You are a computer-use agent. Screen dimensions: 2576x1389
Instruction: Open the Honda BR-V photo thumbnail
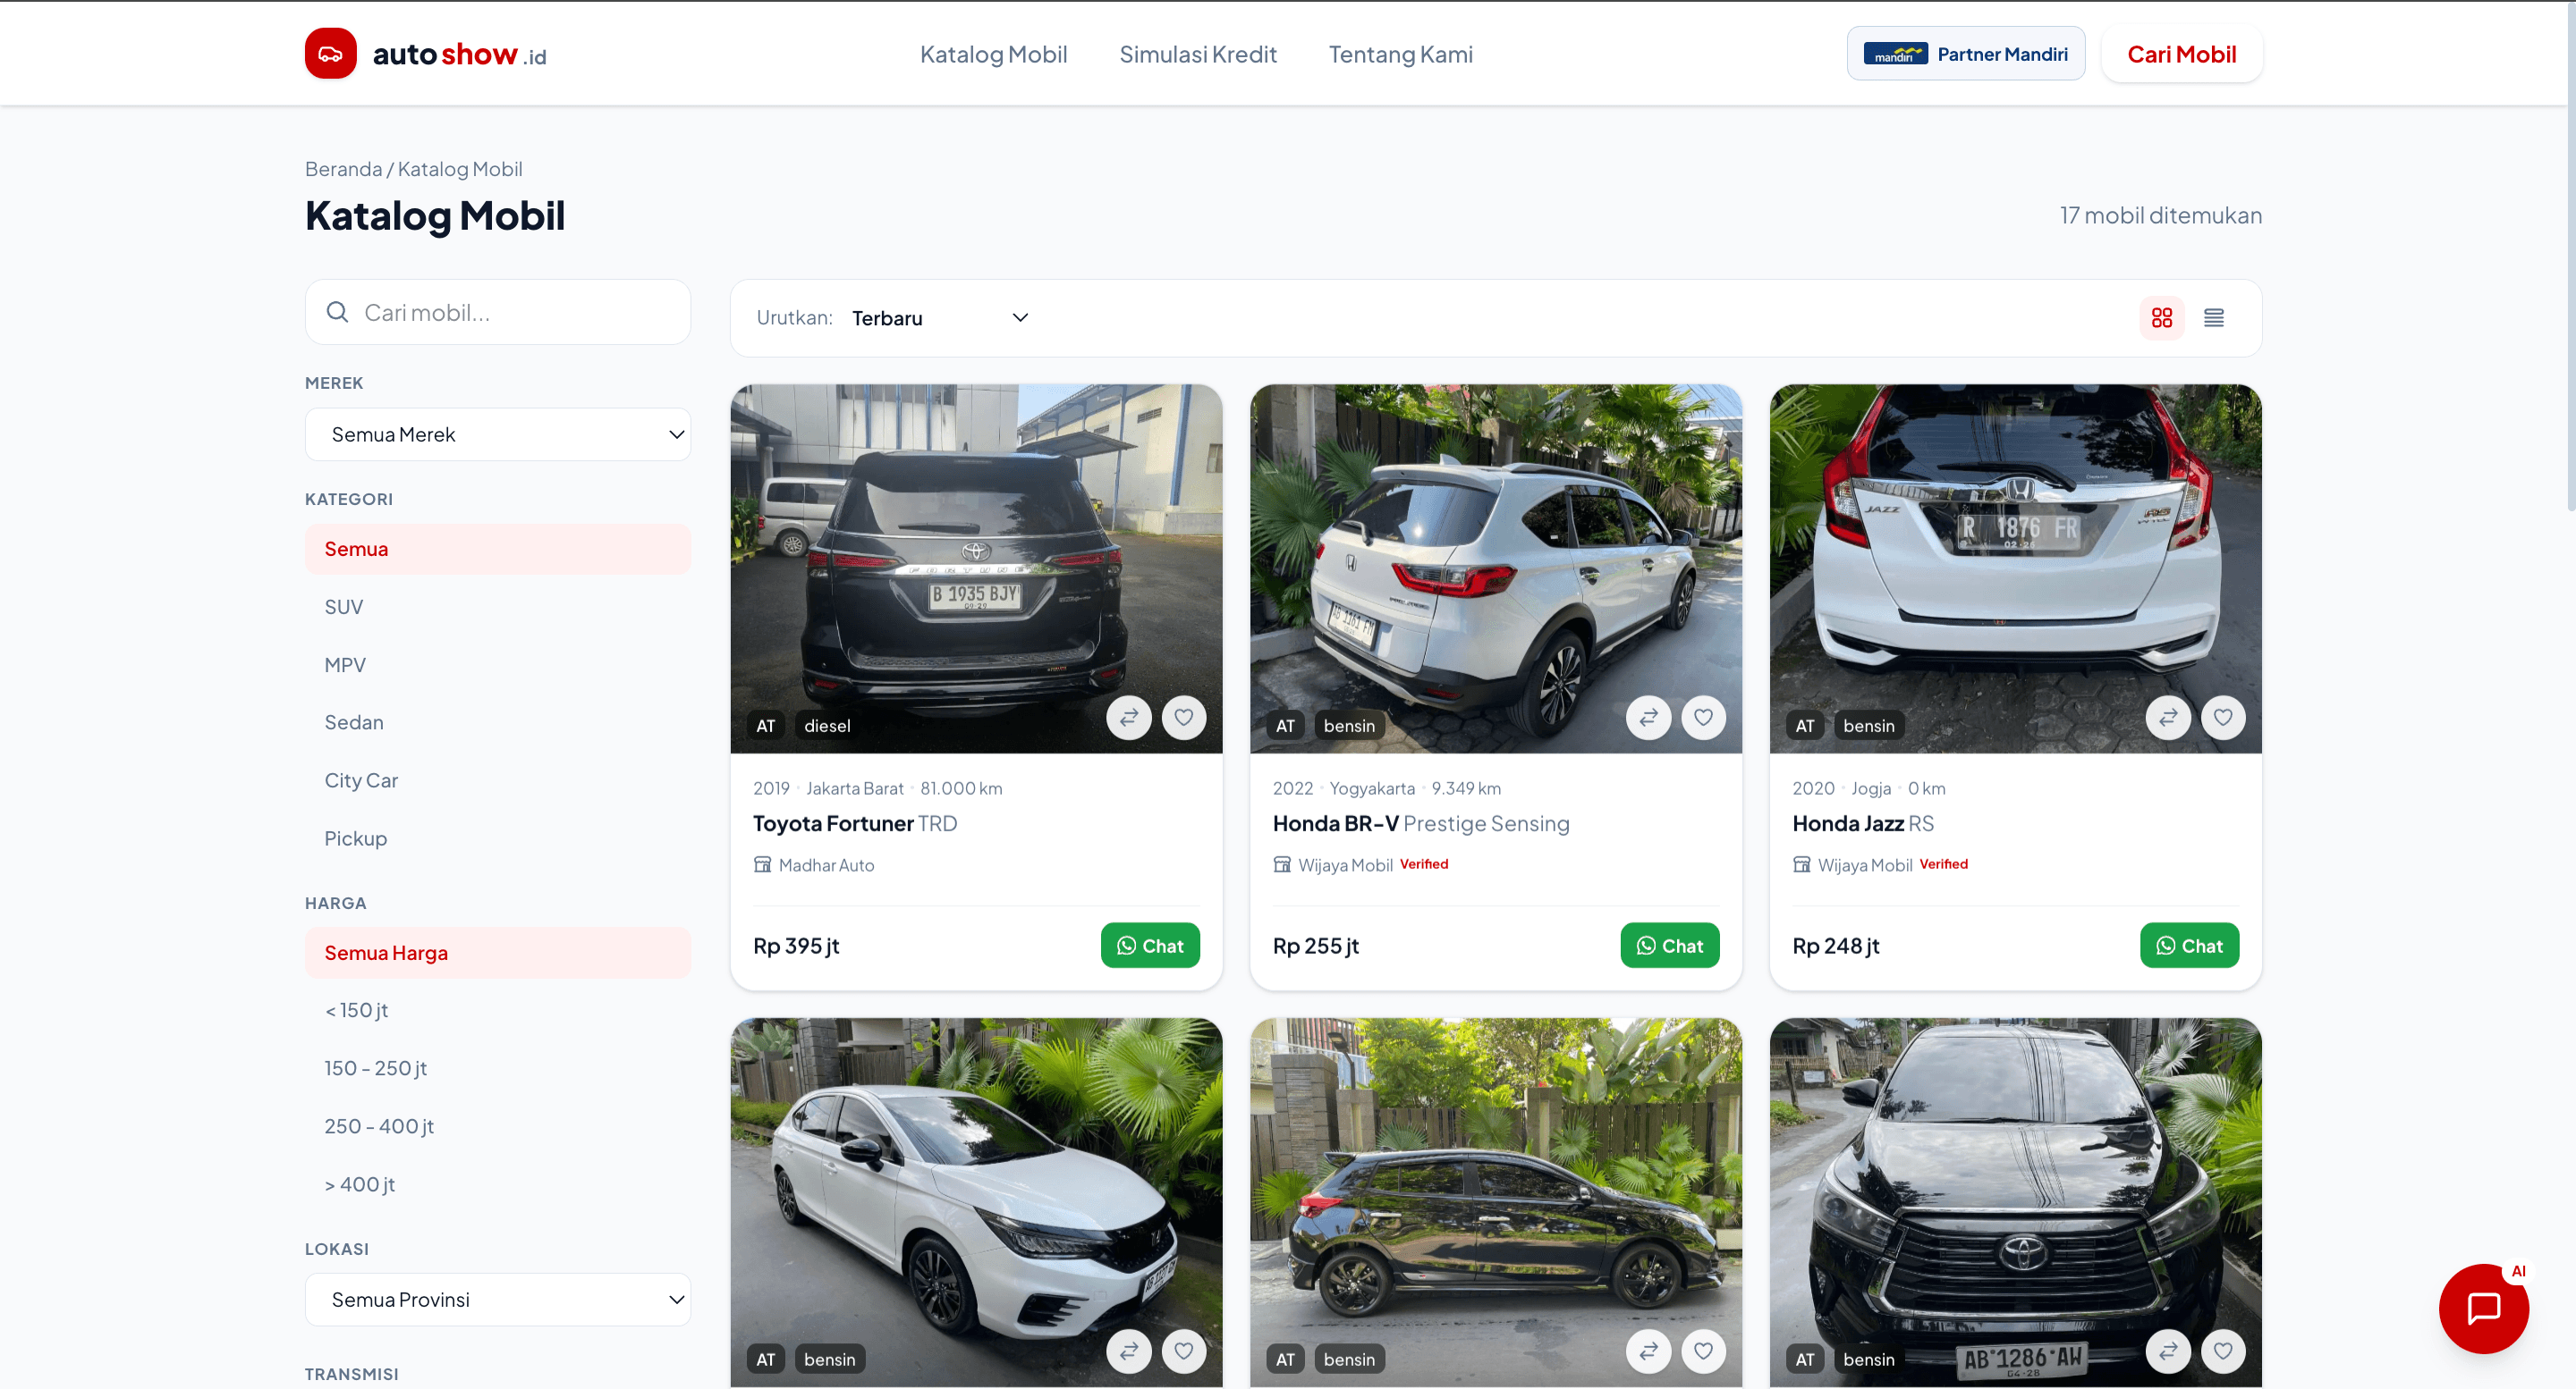(1496, 568)
